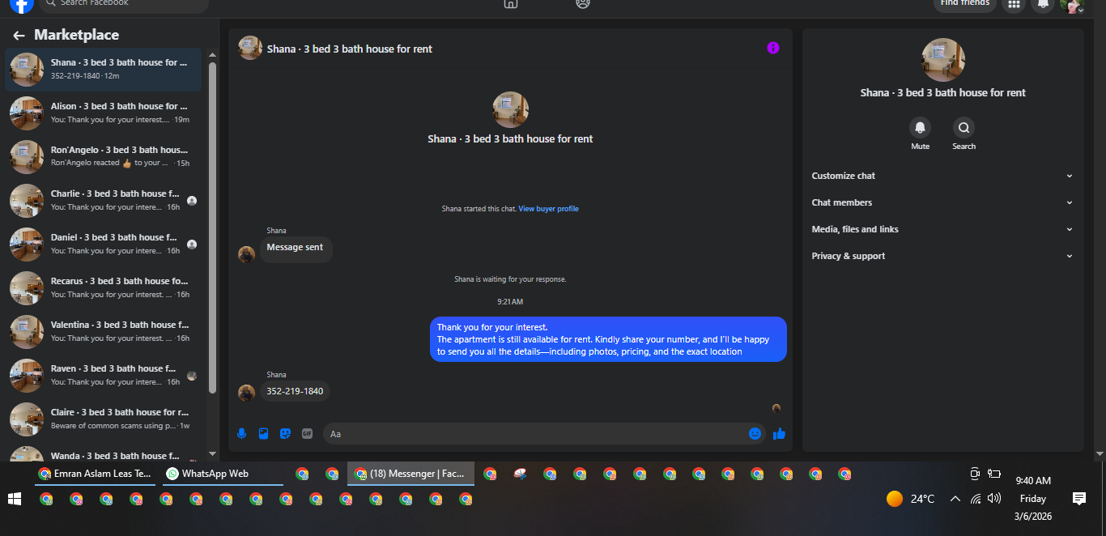Viewport: 1106px width, 536px height.
Task: Open Valentina conversation in list
Action: pyautogui.click(x=104, y=331)
